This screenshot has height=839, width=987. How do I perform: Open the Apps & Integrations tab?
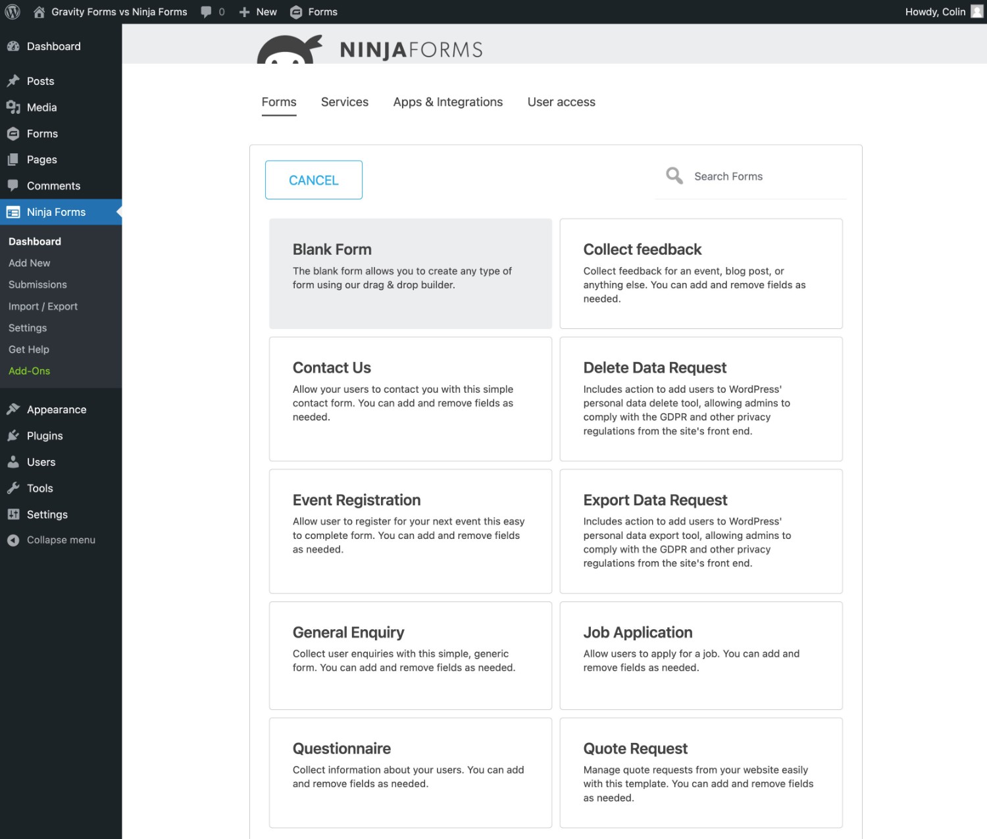[448, 102]
